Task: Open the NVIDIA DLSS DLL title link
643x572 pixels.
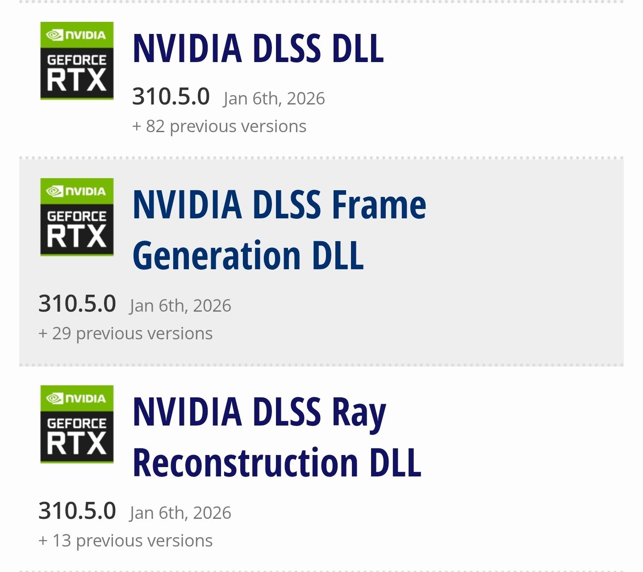Action: pos(258,48)
